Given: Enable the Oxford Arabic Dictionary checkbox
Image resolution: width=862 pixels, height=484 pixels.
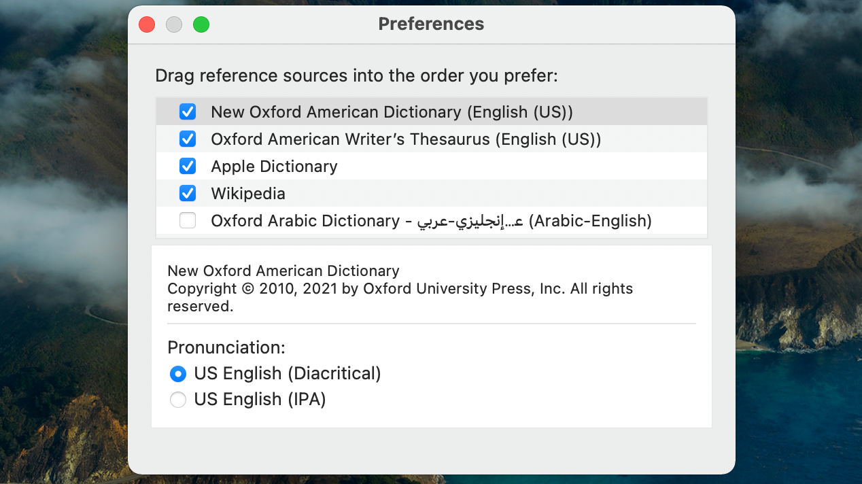Looking at the screenshot, I should tap(188, 221).
